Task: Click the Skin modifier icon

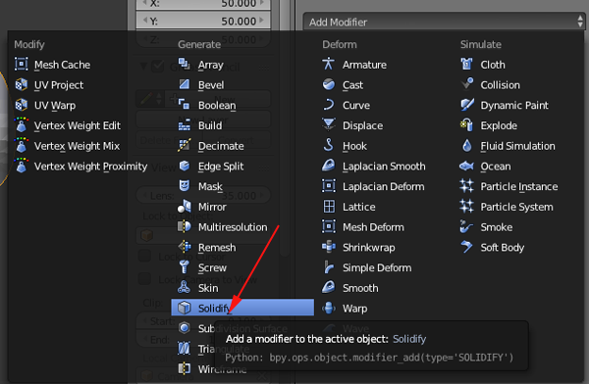Action: 185,287
